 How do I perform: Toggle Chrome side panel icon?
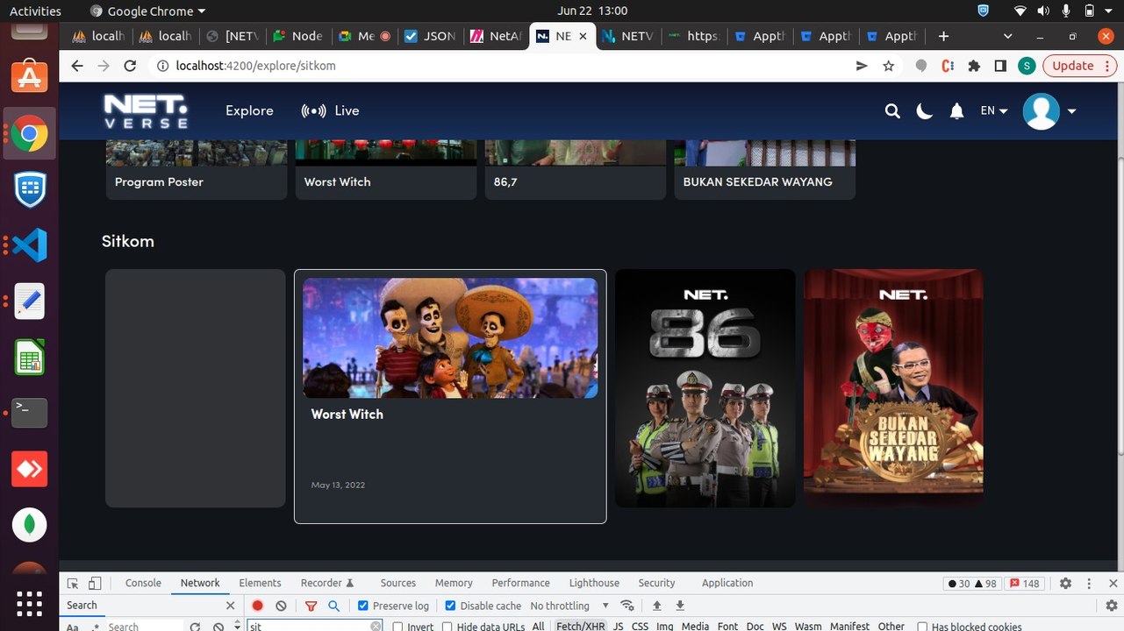(x=1000, y=66)
